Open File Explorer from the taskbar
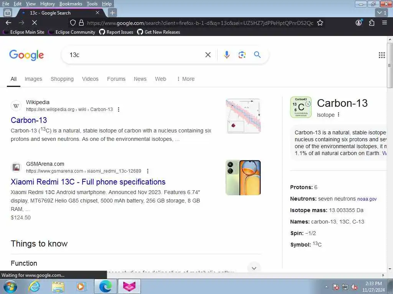 pos(58,286)
